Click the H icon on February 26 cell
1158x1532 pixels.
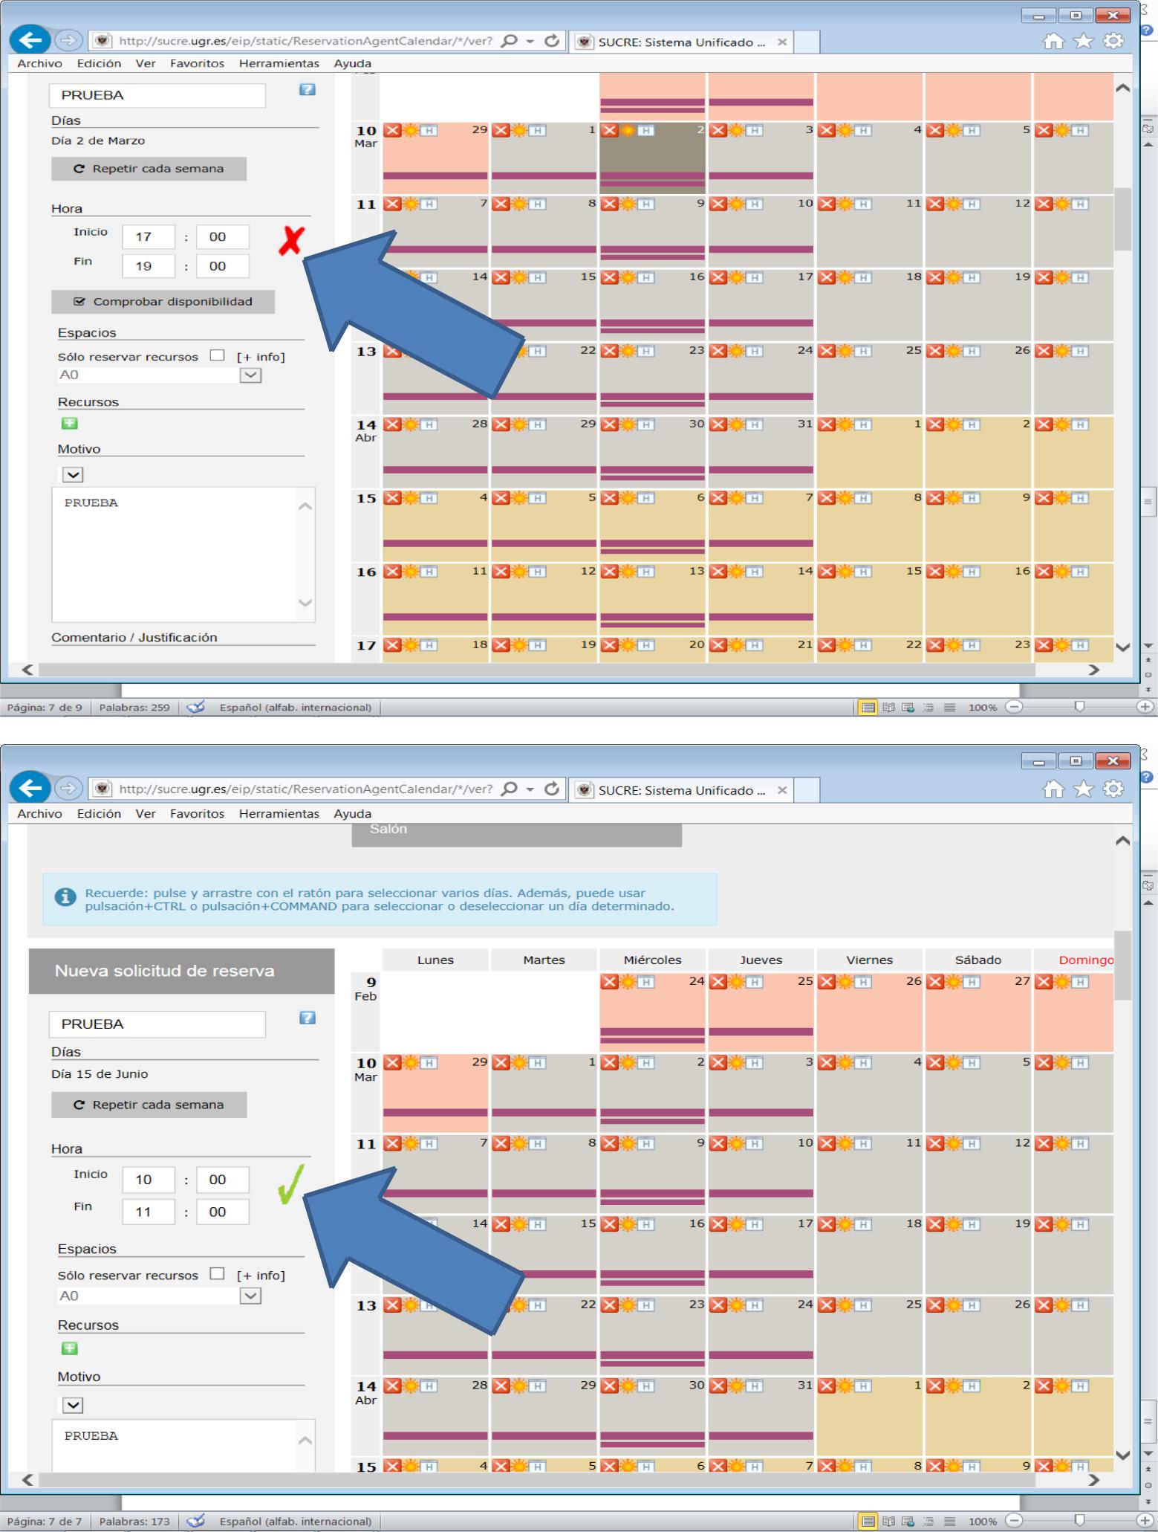[862, 982]
